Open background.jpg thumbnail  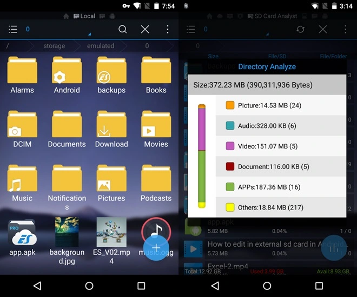[67, 232]
